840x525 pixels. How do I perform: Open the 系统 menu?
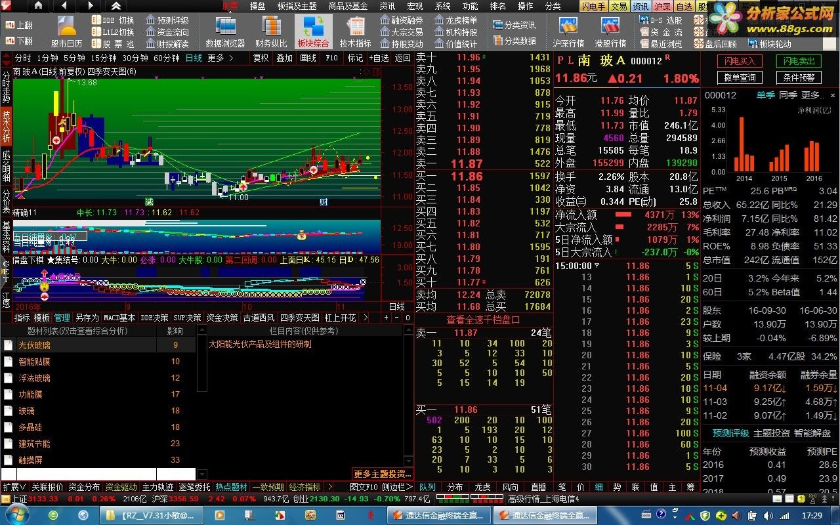point(443,6)
